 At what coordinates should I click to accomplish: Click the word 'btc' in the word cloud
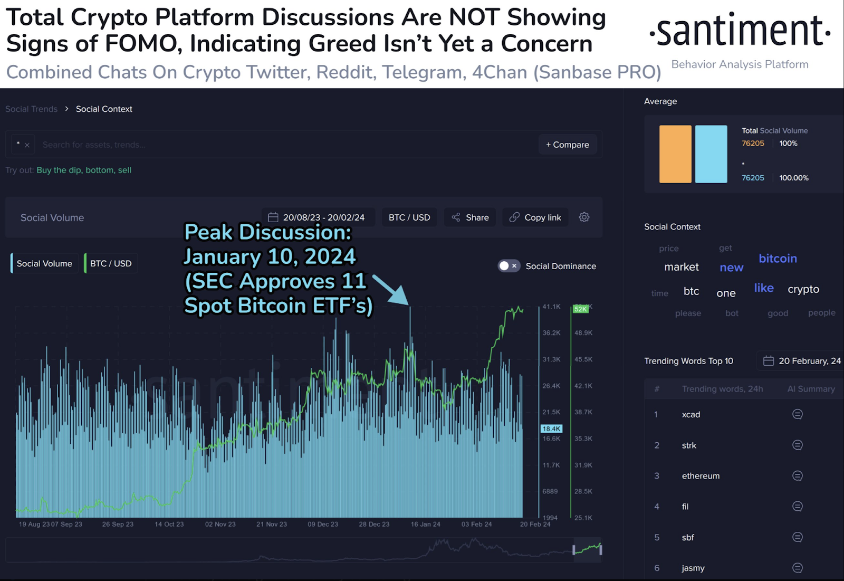[692, 291]
